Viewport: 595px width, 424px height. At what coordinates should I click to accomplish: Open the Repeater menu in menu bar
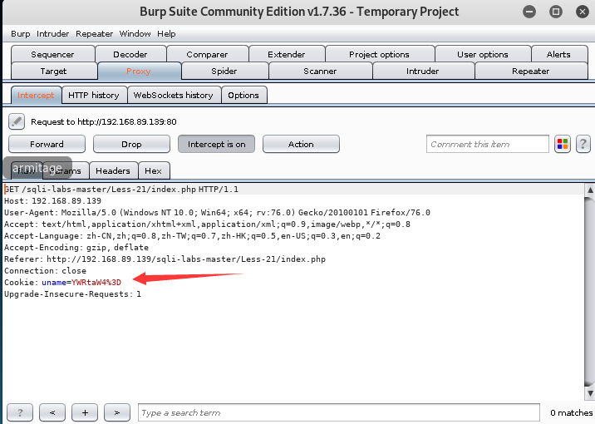pos(94,34)
